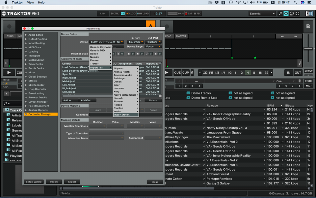Open the View menu in menu bar
Image resolution: width=316 pixels, height=198 pixels.
[x=30, y=2]
